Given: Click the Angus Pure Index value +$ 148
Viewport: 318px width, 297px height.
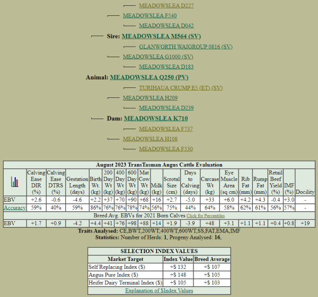Looking at the screenshot, I should 178,275.
